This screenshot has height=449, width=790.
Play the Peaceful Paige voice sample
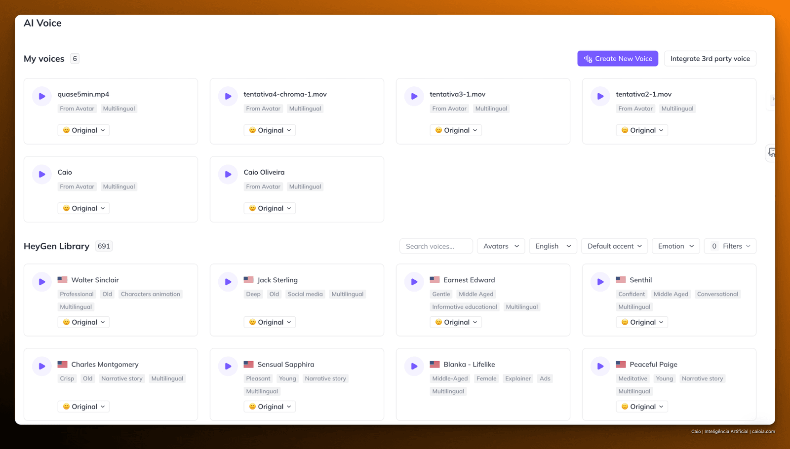[600, 366]
